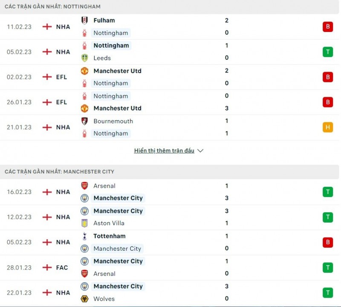Image resolution: width=341 pixels, height=307 pixels.
Task: Open "Hiển thị thêm trận đấu" link
Action: pyautogui.click(x=164, y=151)
